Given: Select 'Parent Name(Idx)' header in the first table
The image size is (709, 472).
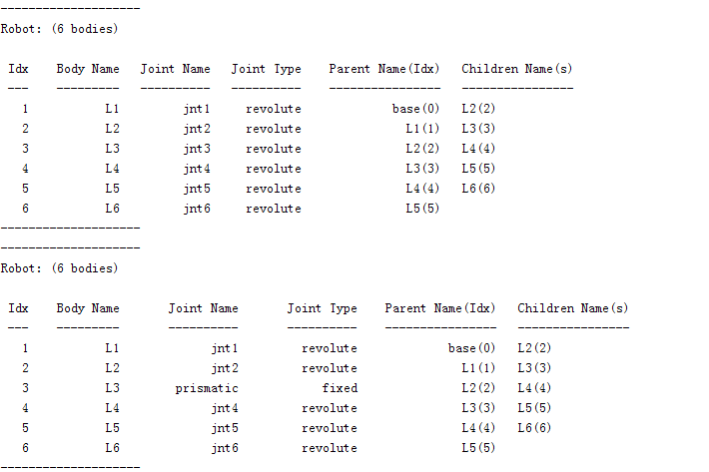Looking at the screenshot, I should pyautogui.click(x=383, y=69).
